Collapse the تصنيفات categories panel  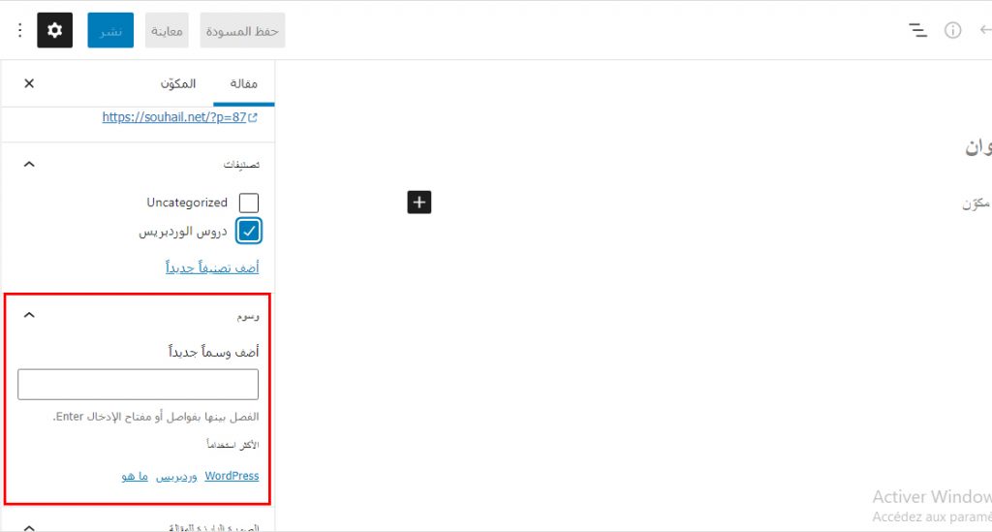[29, 165]
